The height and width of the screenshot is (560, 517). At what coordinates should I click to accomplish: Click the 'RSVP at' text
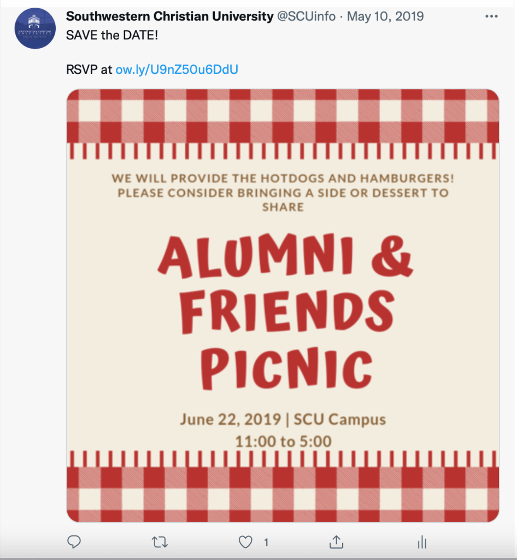pos(89,70)
